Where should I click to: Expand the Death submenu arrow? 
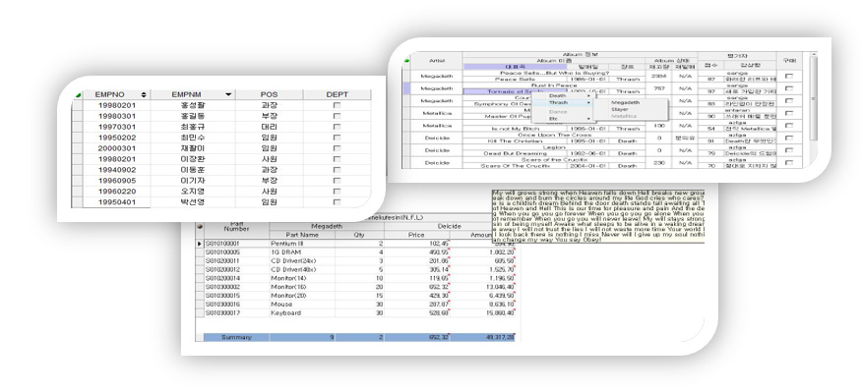(x=588, y=96)
